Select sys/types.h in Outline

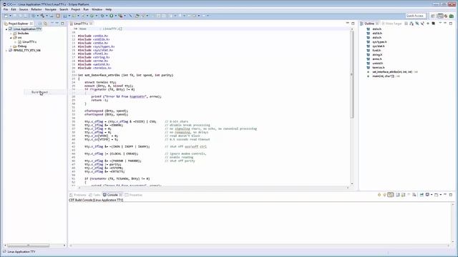(x=379, y=42)
